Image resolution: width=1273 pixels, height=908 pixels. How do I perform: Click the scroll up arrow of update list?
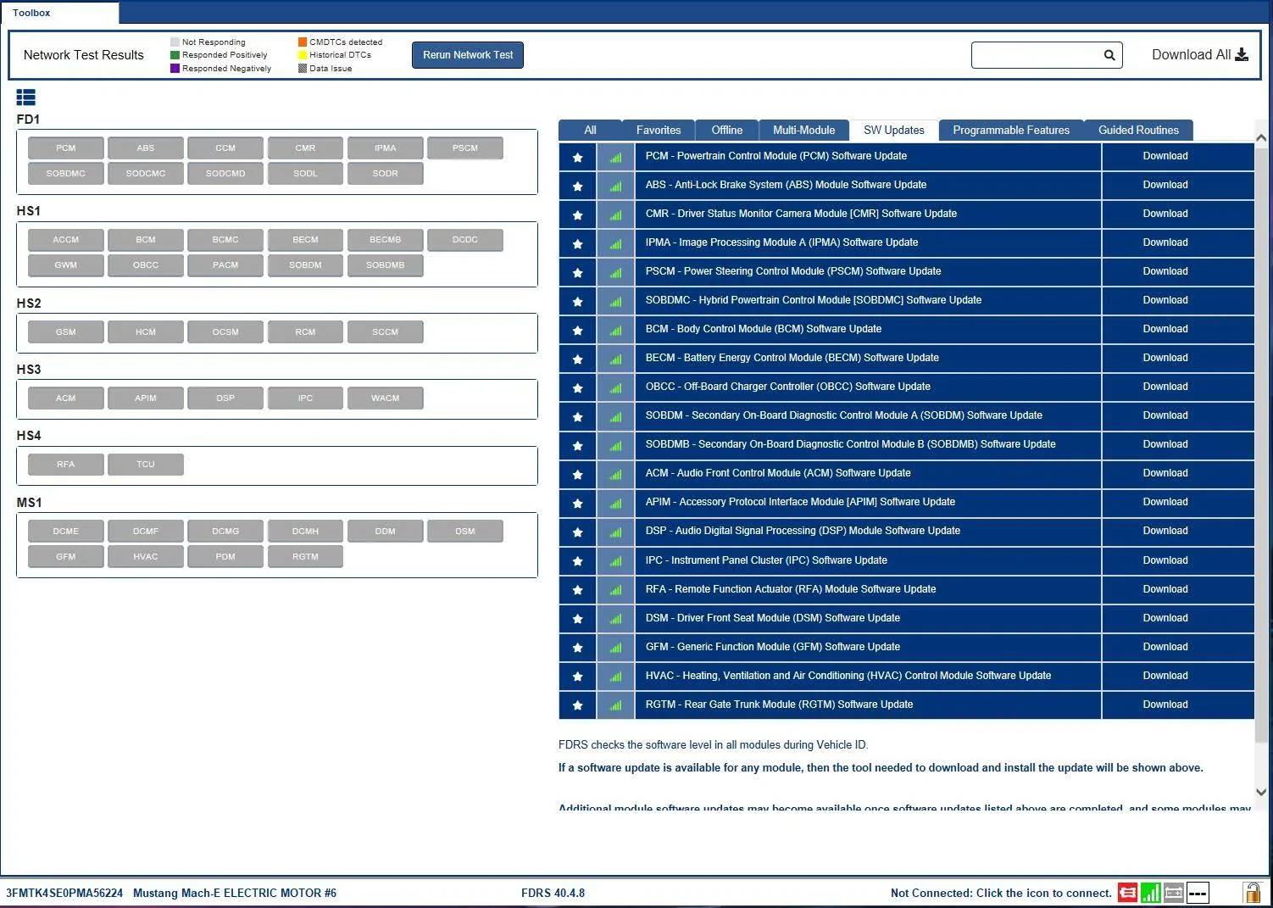(1261, 137)
